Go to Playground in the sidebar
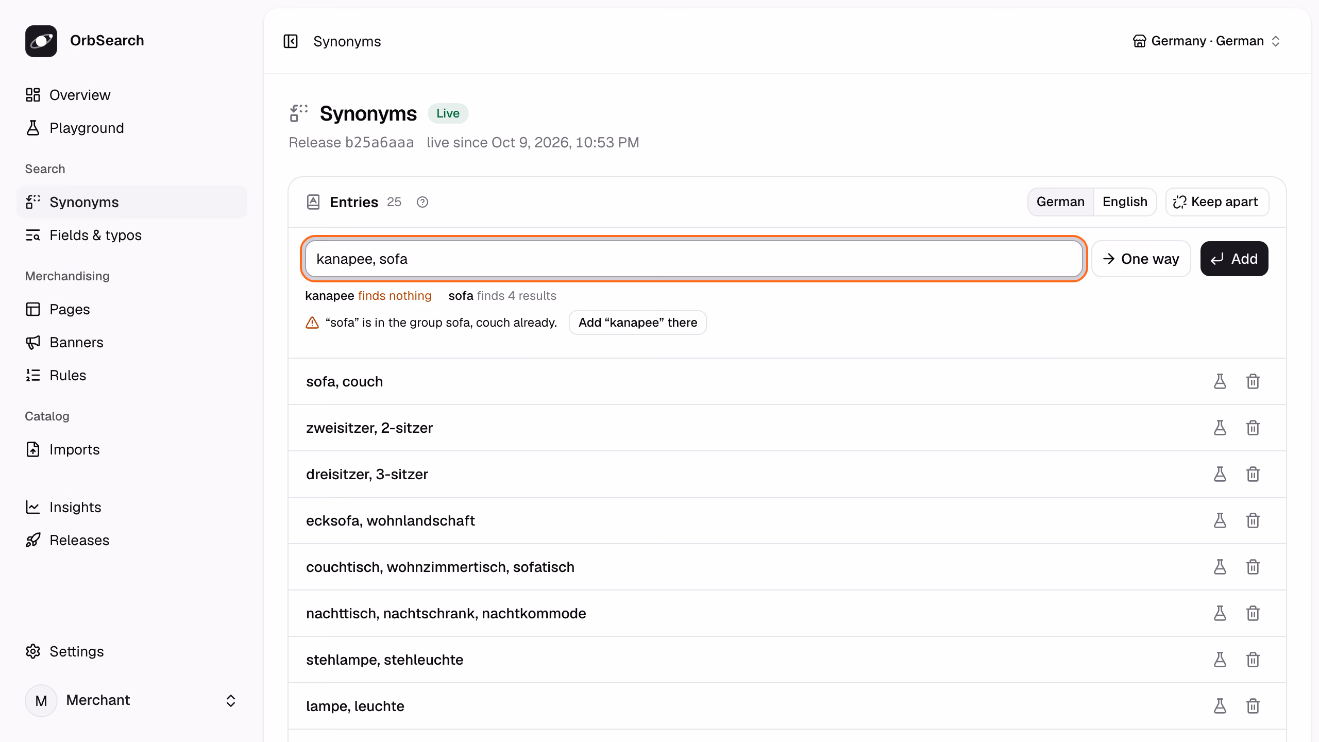Screen dimensions: 1319x742 coord(132,128)
